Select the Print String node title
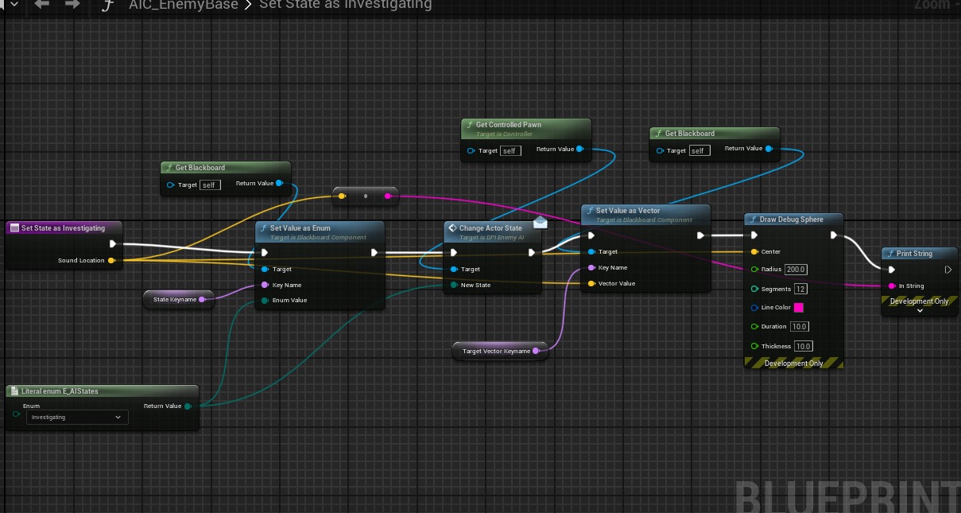 click(x=914, y=254)
